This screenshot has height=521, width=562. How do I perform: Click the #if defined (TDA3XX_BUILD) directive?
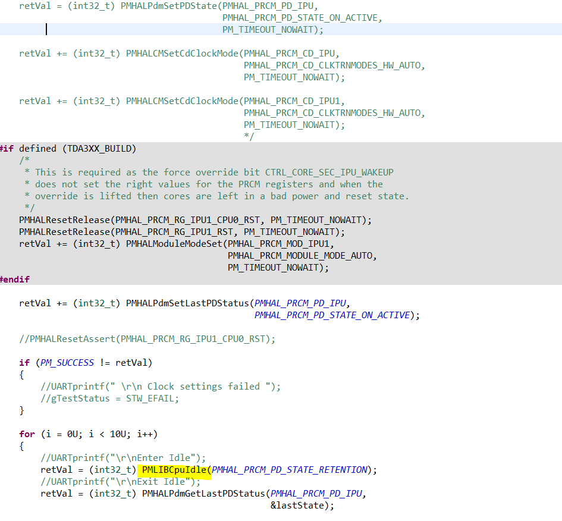point(68,148)
